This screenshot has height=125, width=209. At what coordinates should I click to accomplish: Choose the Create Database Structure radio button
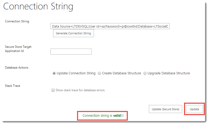pyautogui.click(x=99, y=73)
